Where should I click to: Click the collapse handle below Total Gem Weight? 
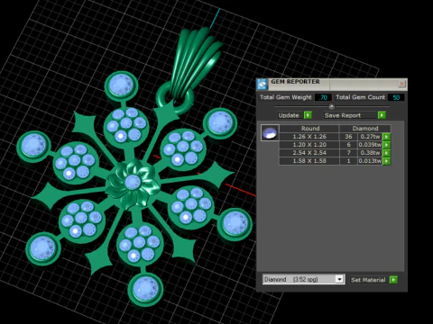click(332, 106)
